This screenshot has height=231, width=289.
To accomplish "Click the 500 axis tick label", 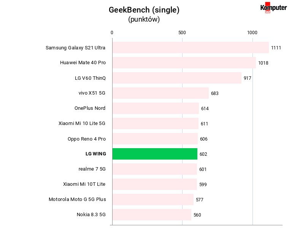I will tap(182, 33).
